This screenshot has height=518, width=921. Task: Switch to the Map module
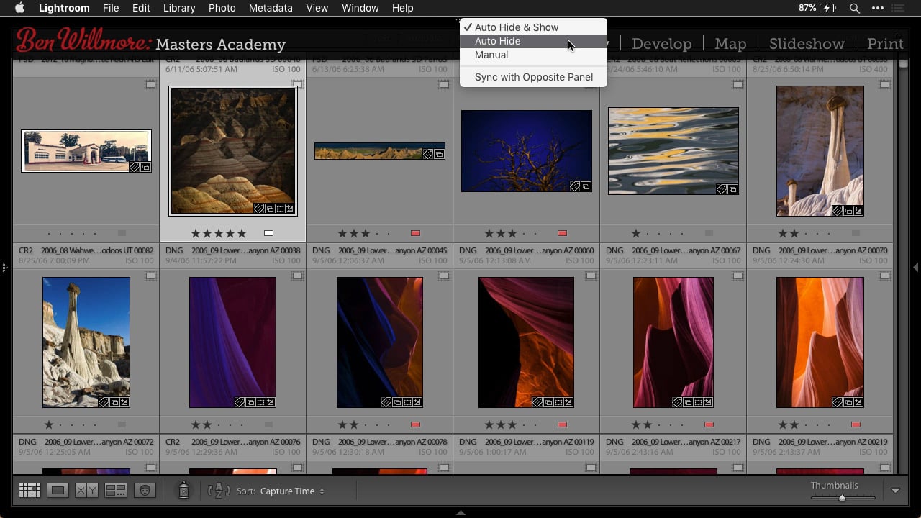730,44
